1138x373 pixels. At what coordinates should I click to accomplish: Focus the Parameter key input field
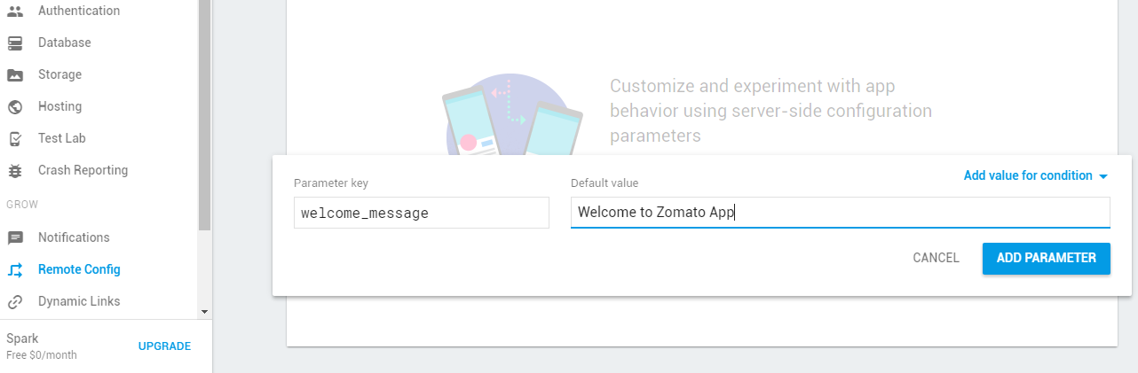pos(422,213)
